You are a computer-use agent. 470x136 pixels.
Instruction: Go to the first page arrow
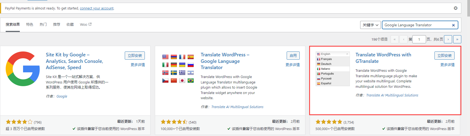click(395, 39)
